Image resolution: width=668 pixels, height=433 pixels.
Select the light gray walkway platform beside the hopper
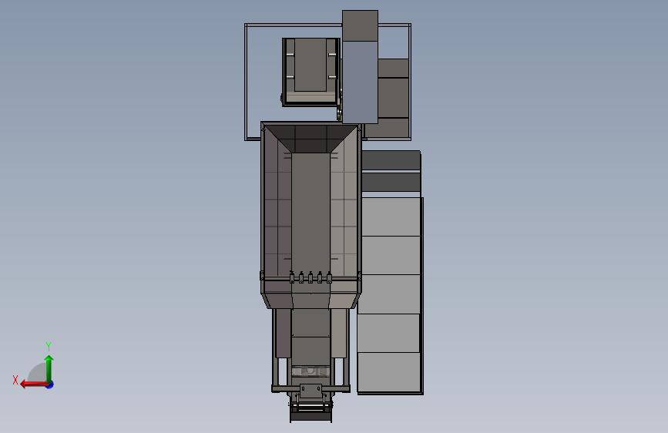pyautogui.click(x=390, y=295)
